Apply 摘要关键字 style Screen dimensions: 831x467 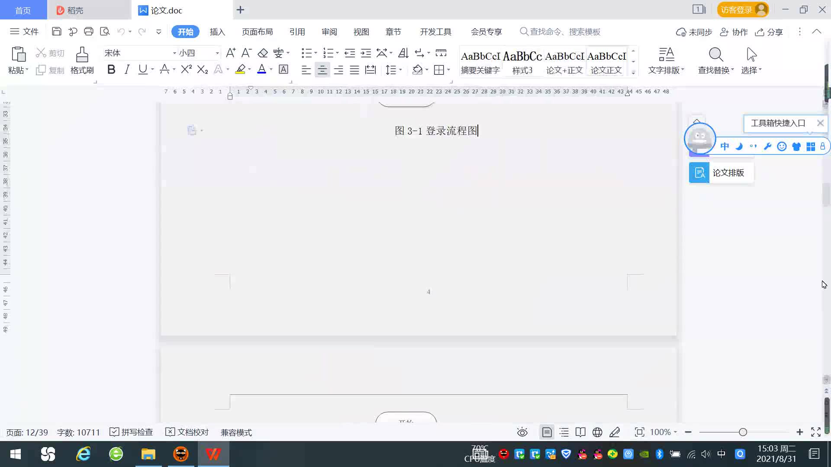tap(480, 62)
